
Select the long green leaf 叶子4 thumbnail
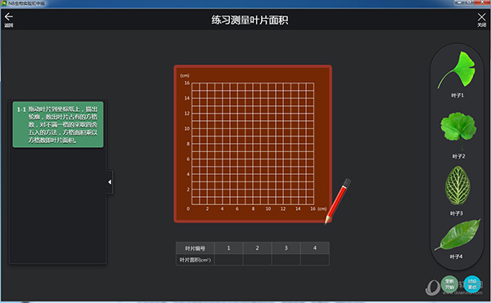pyautogui.click(x=457, y=234)
